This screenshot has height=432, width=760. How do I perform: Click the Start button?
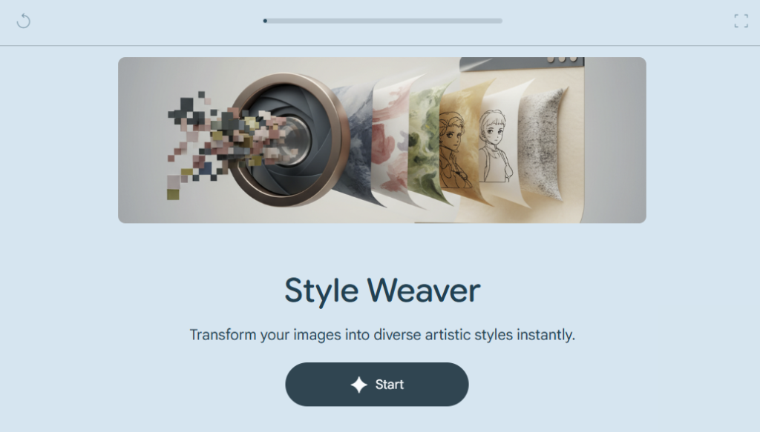point(376,384)
